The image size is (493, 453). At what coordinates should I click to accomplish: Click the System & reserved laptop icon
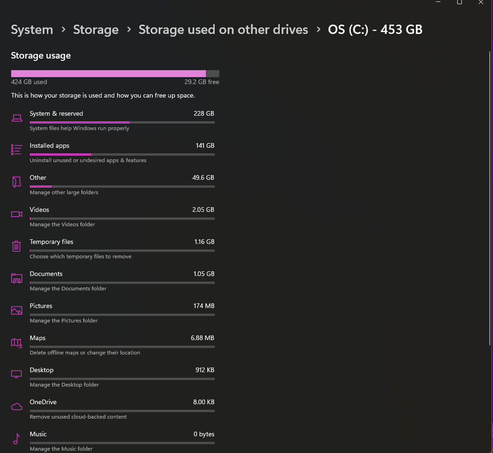(17, 118)
